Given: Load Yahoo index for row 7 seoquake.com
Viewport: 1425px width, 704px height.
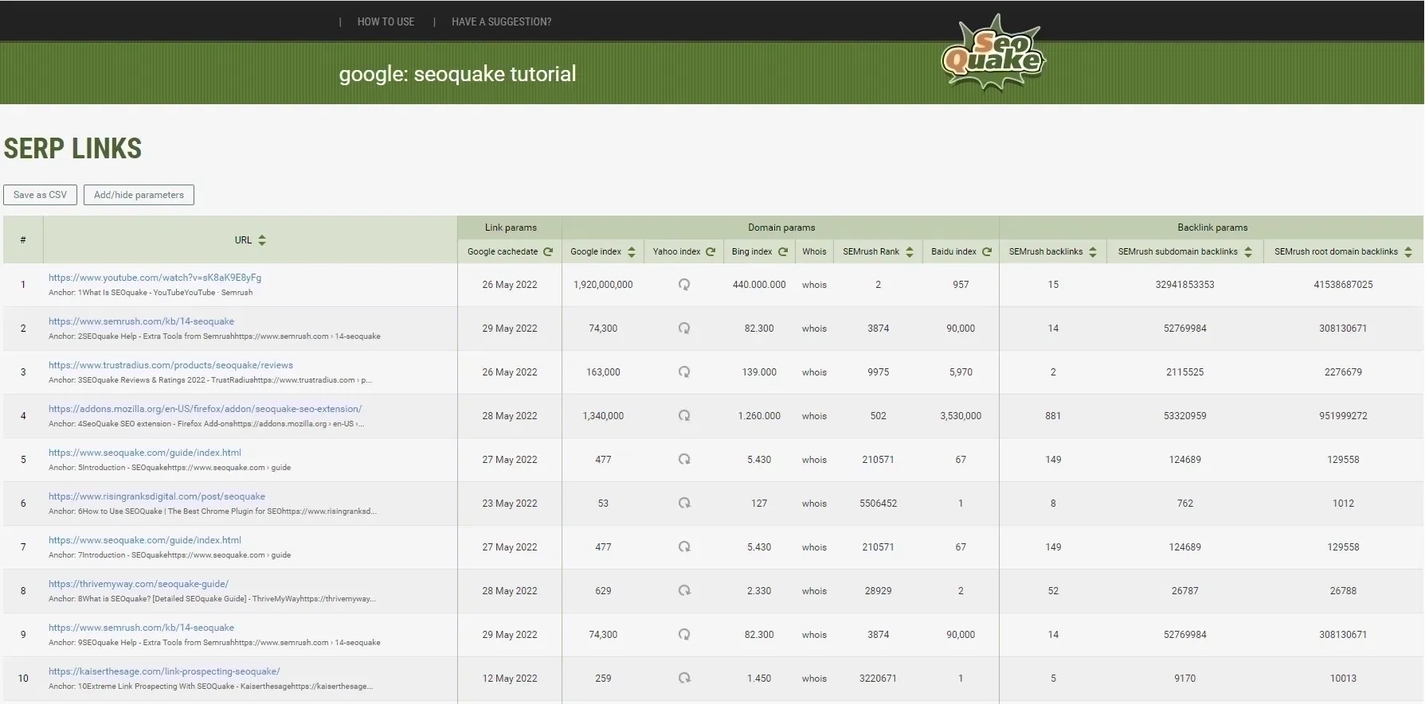Looking at the screenshot, I should click(x=683, y=547).
